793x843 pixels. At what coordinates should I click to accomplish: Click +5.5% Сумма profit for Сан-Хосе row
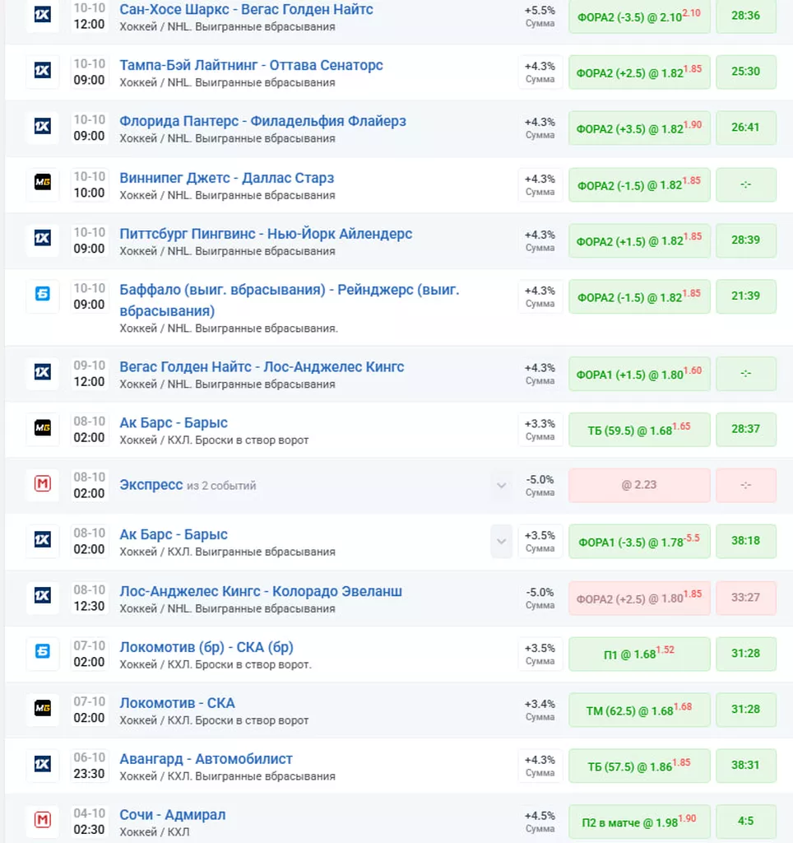click(540, 16)
